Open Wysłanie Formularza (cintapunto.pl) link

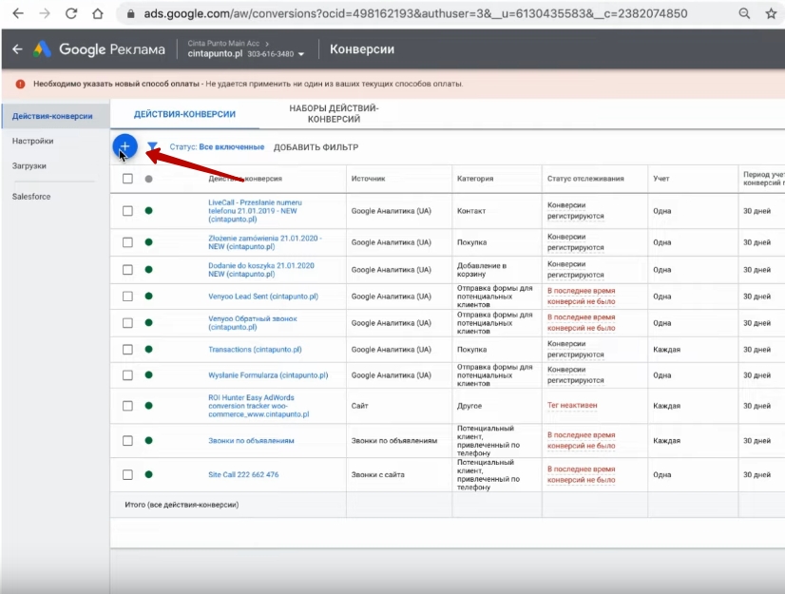pyautogui.click(x=268, y=375)
